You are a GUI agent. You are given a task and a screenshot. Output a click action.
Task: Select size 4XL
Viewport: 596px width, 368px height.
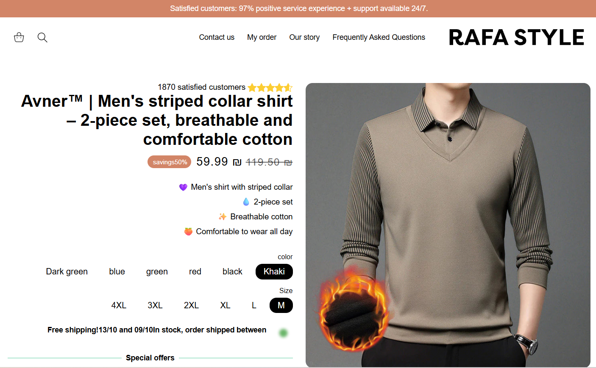(x=119, y=305)
